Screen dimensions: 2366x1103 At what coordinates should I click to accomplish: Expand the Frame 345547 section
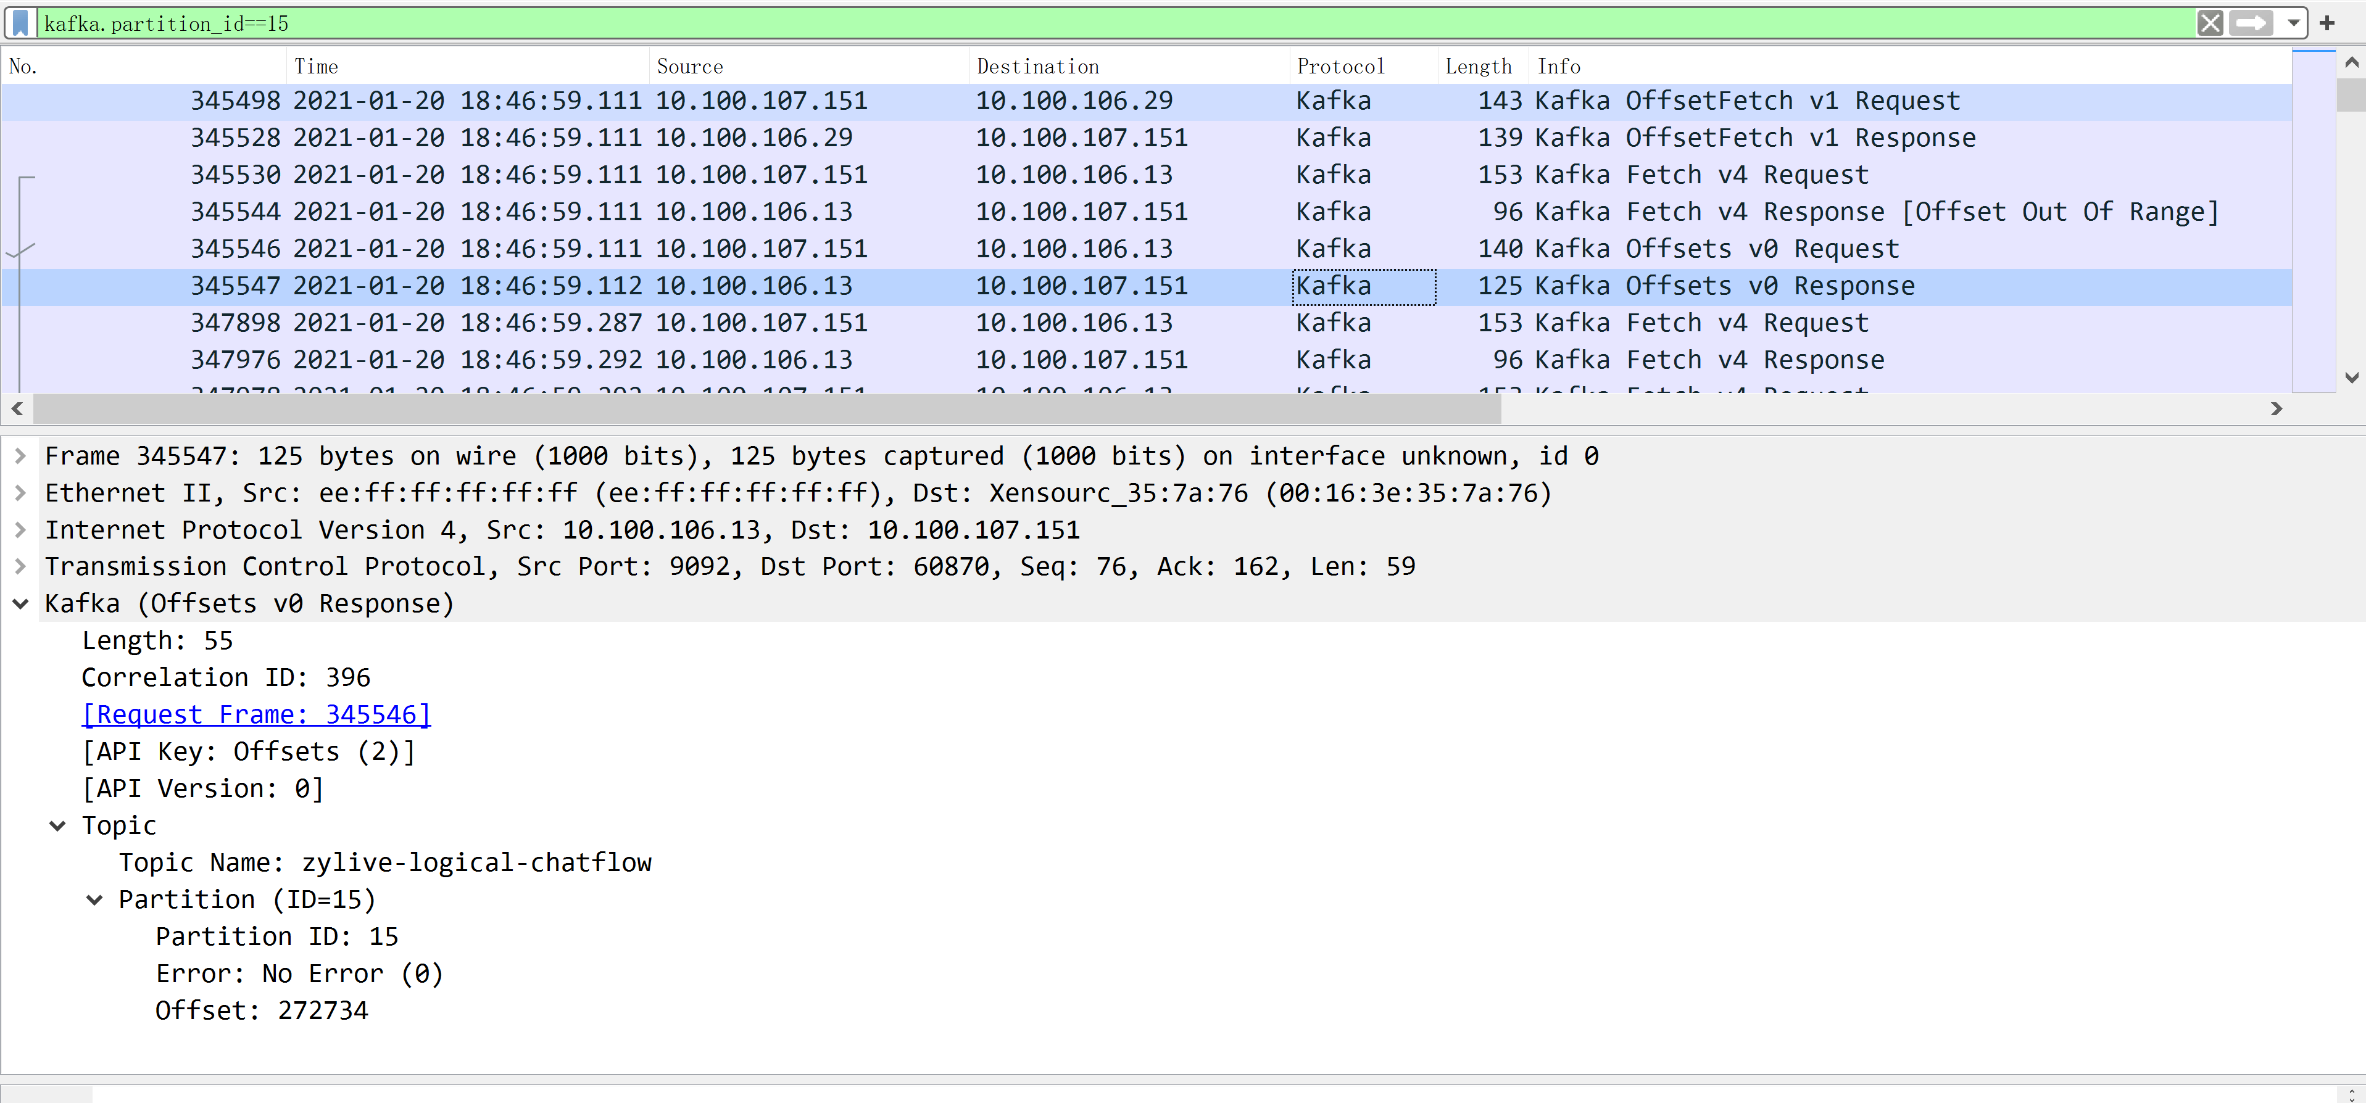coord(20,455)
